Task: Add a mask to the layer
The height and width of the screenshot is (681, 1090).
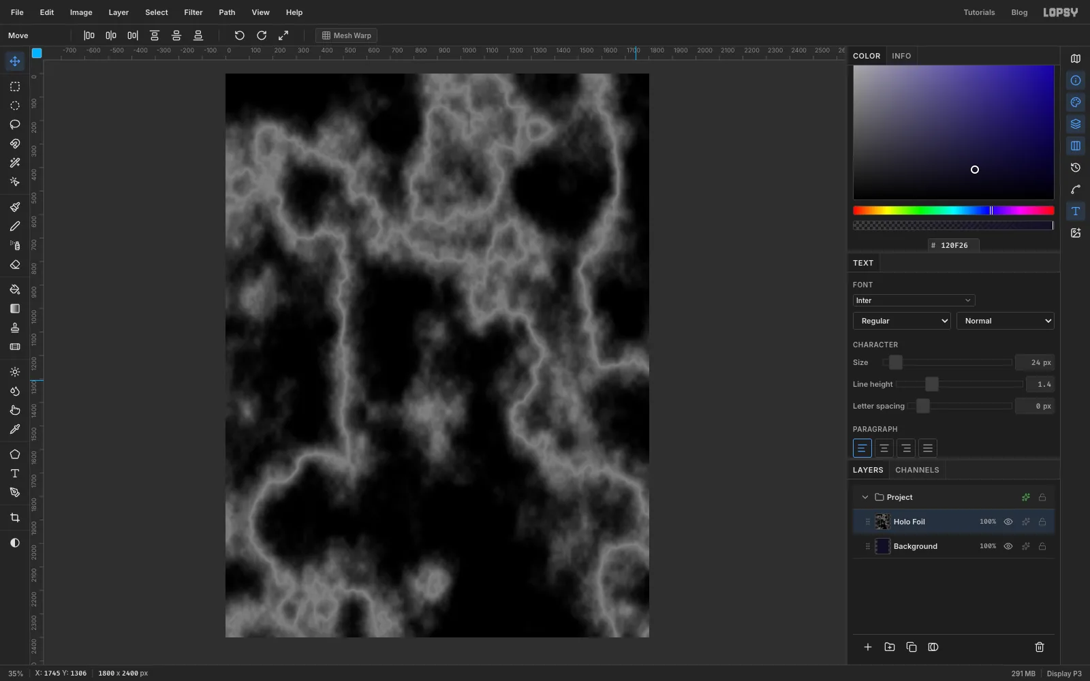Action: click(x=933, y=647)
